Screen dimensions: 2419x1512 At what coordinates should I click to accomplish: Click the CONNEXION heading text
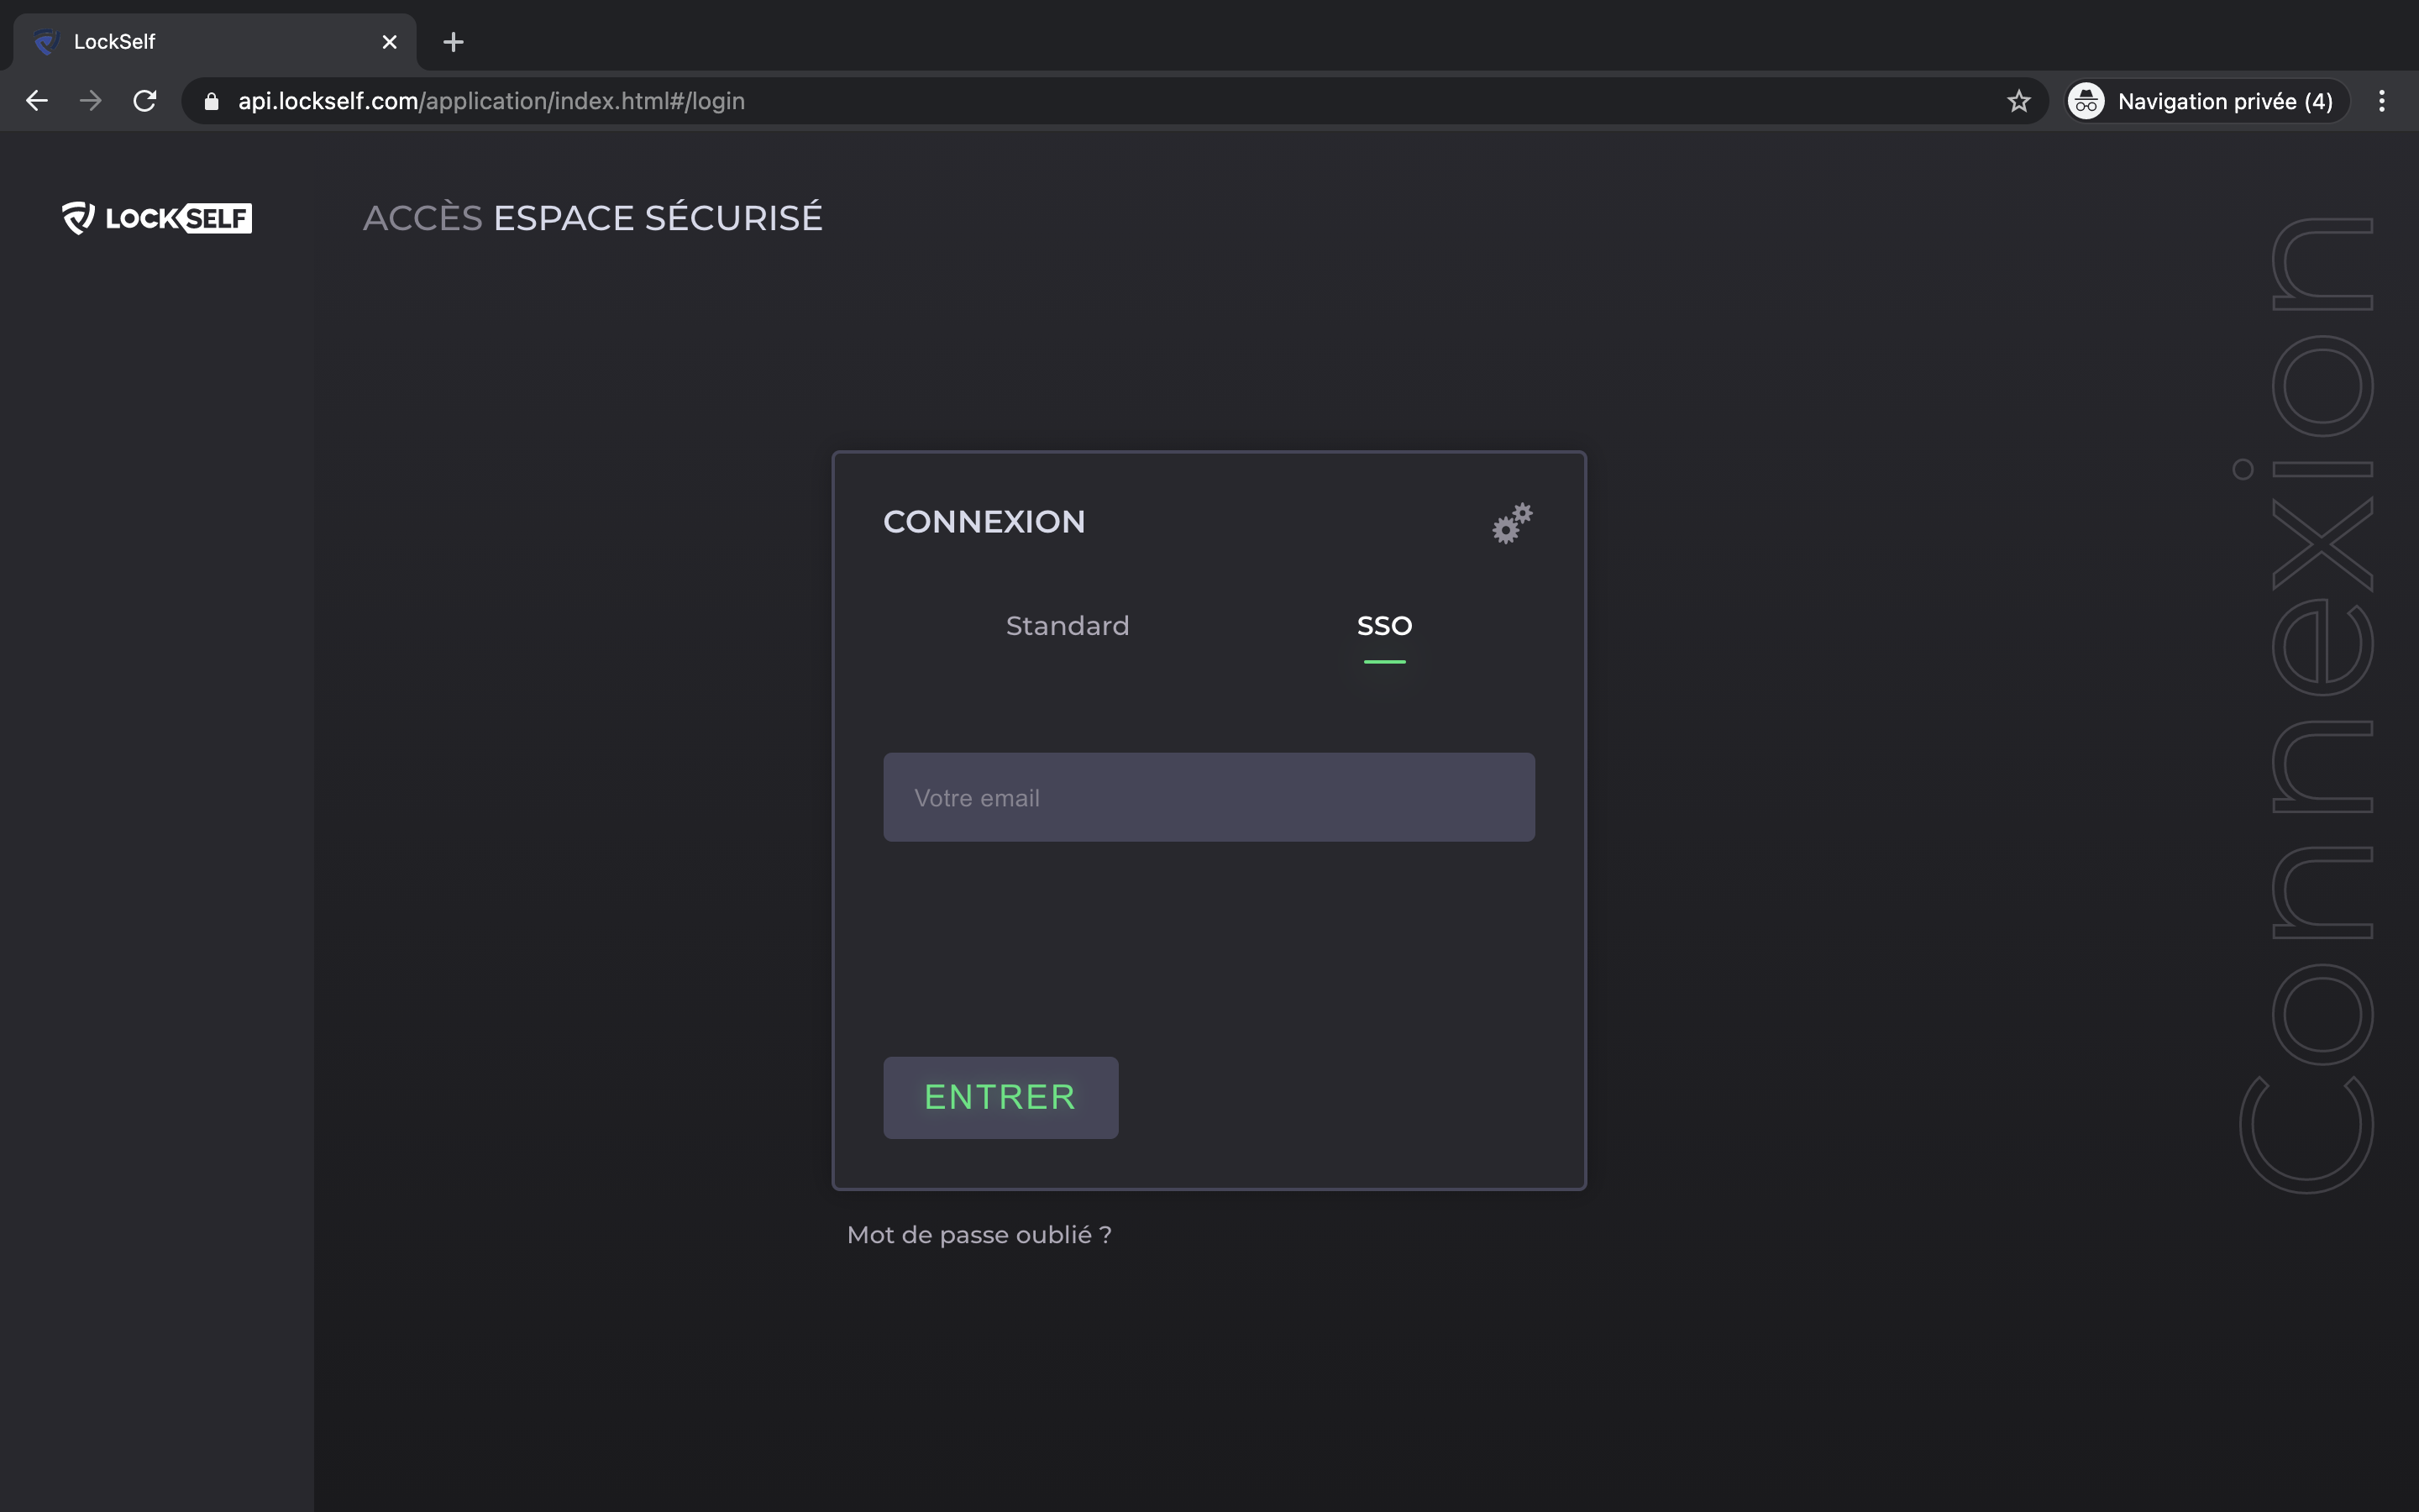[984, 522]
